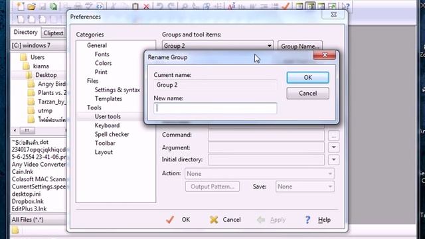Open the [C:] windows 7 drive dropdown
425x239 pixels.
(x=39, y=45)
